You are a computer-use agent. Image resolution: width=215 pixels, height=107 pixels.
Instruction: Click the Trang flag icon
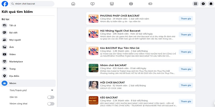click(x=5, y=69)
